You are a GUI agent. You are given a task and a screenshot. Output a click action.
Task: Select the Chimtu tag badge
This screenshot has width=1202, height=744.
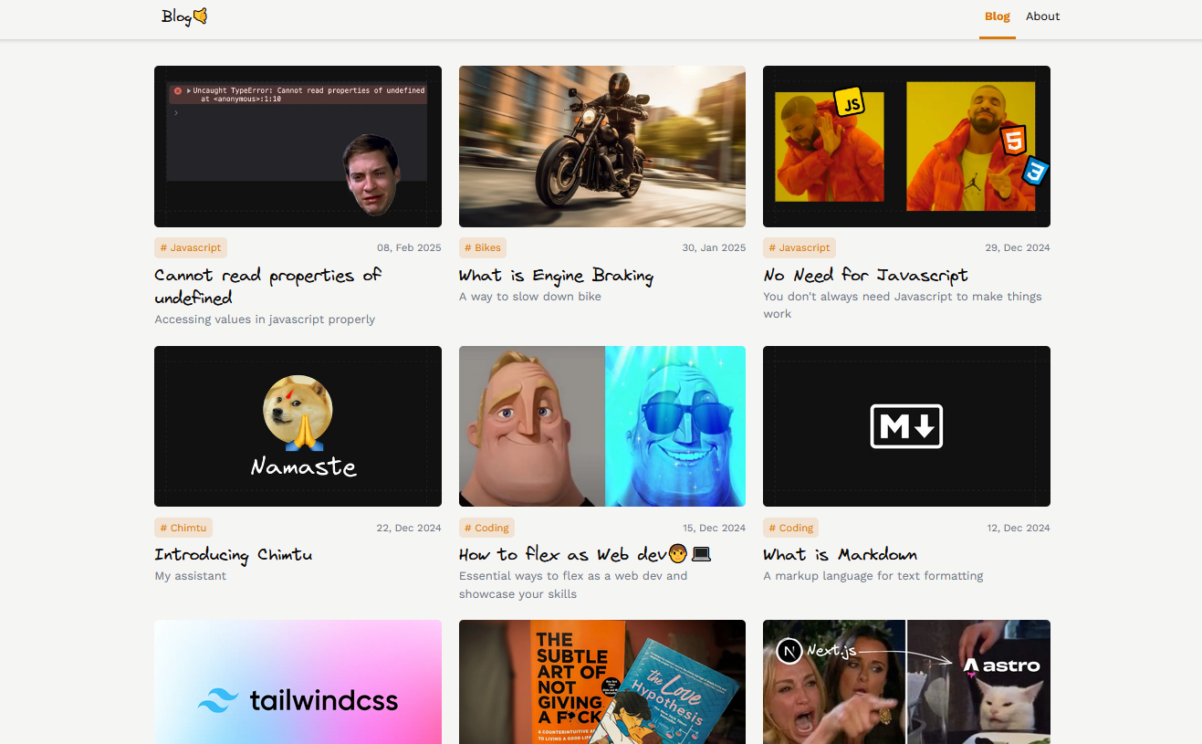183,528
